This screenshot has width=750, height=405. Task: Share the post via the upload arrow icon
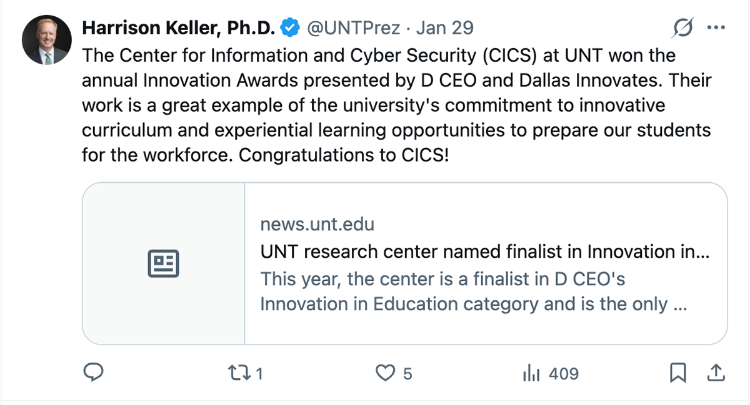pyautogui.click(x=715, y=373)
